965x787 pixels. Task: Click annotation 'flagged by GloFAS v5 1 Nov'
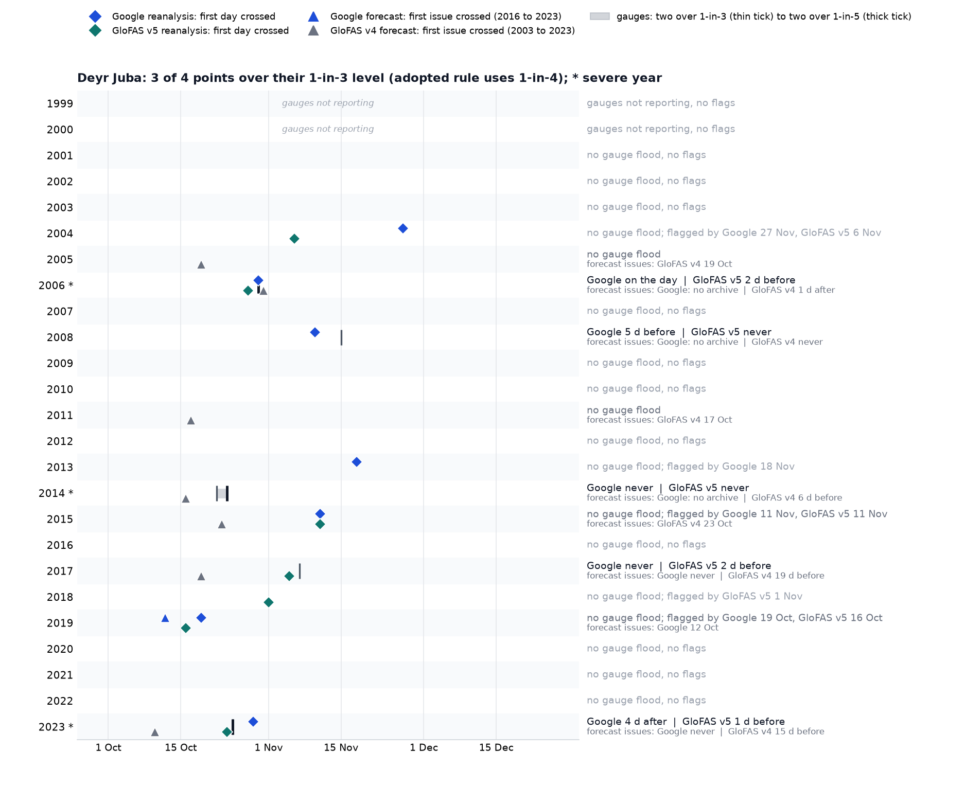[x=734, y=597]
